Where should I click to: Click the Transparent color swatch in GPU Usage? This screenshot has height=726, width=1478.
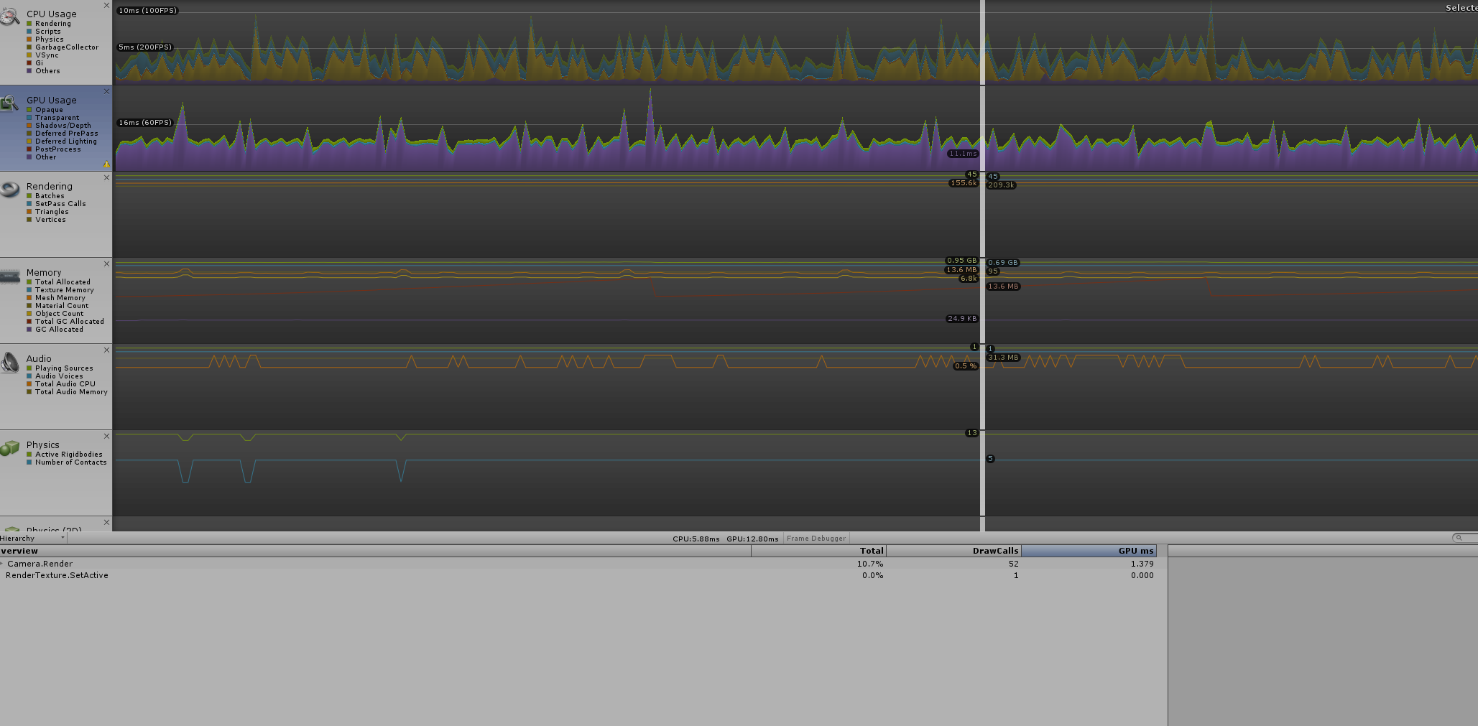coord(29,118)
